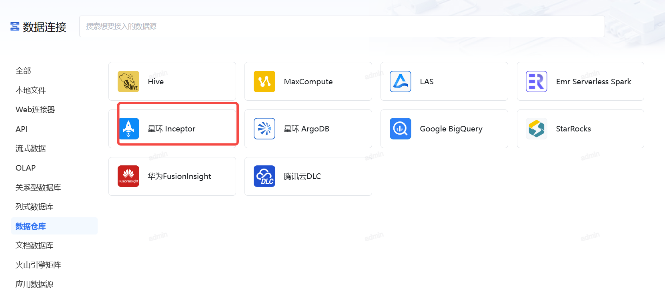
Task: Click the StarRocks logo icon
Action: 537,129
